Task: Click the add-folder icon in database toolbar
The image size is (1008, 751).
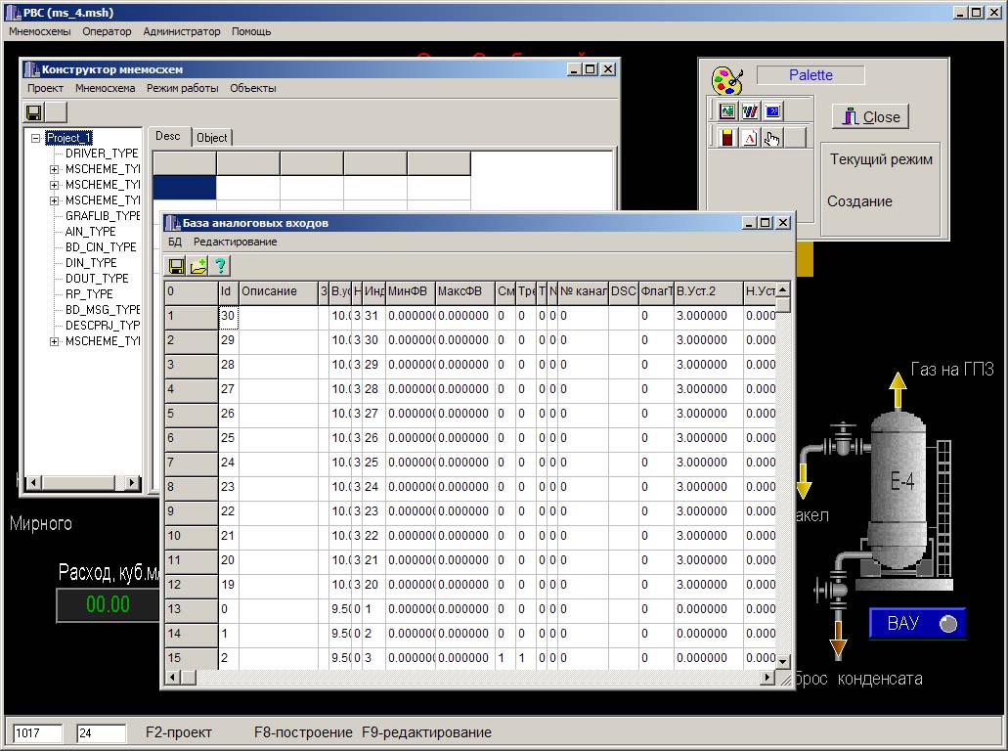Action: (198, 266)
